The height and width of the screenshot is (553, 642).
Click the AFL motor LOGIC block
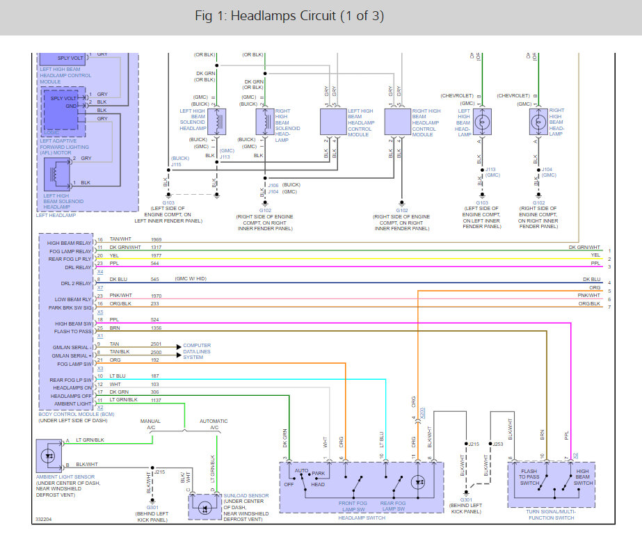click(x=61, y=110)
